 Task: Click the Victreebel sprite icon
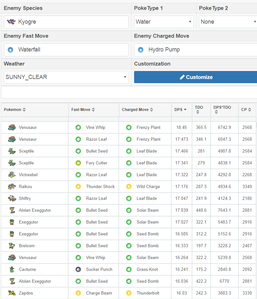click(x=12, y=175)
